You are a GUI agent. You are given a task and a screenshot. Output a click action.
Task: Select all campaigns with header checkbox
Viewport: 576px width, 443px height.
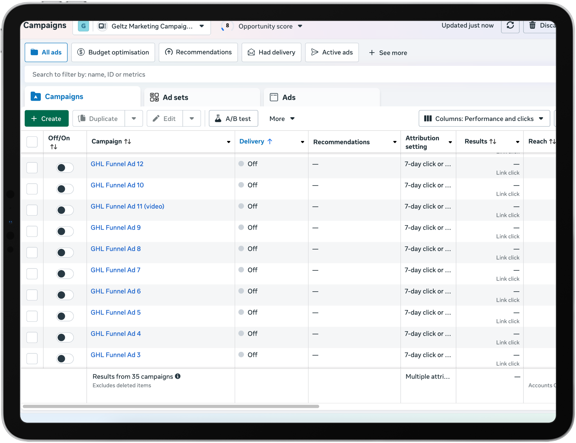pos(32,142)
